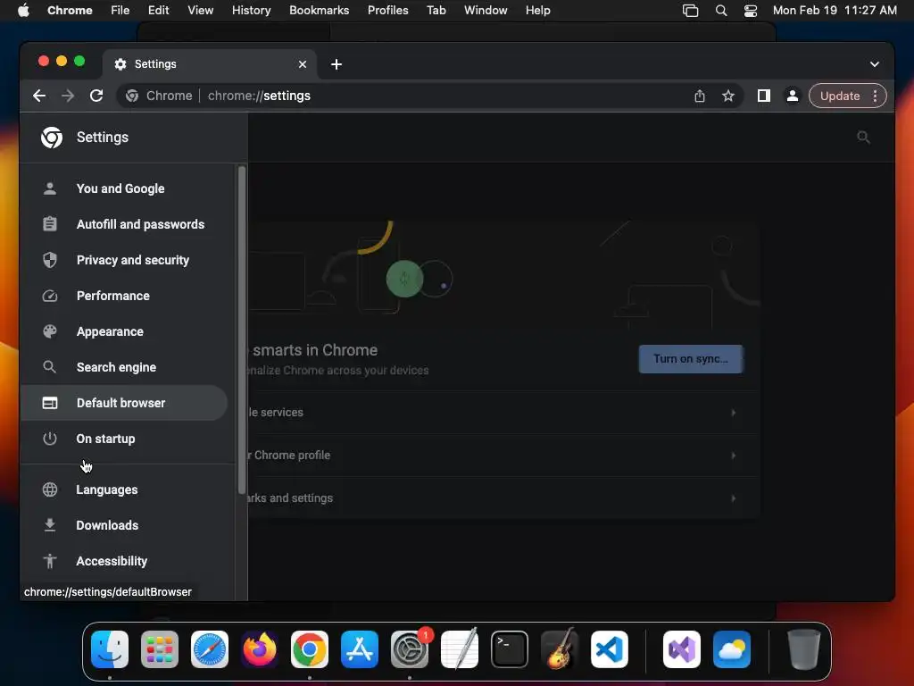The width and height of the screenshot is (914, 686).
Task: Click the Search engine magnifier icon
Action: tap(50, 367)
